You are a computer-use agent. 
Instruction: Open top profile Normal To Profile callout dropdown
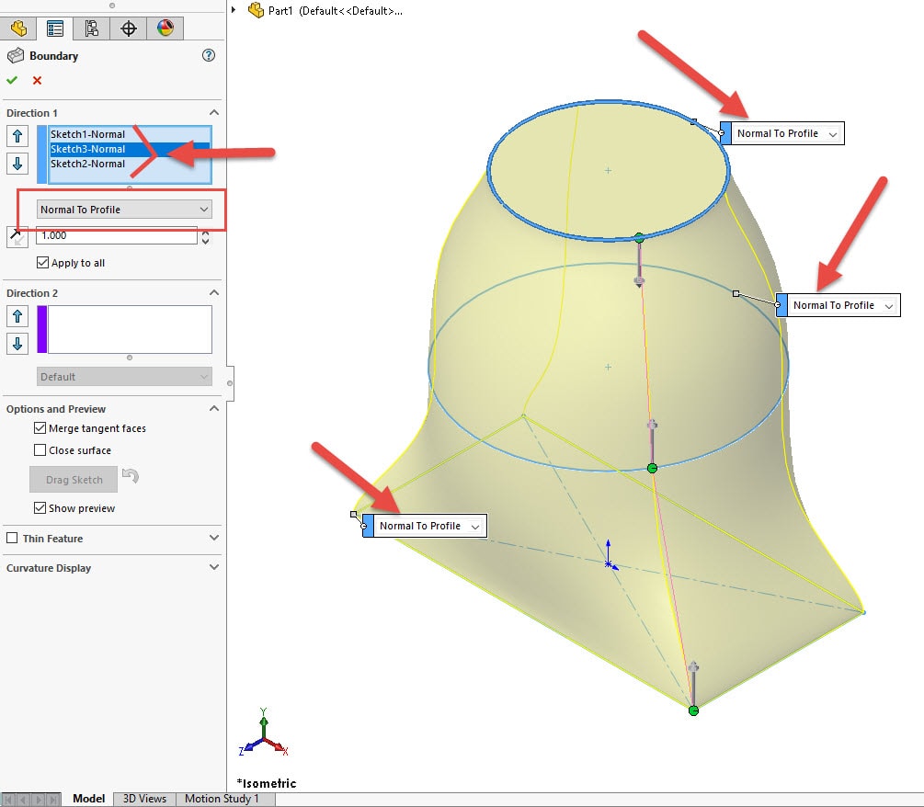[833, 134]
